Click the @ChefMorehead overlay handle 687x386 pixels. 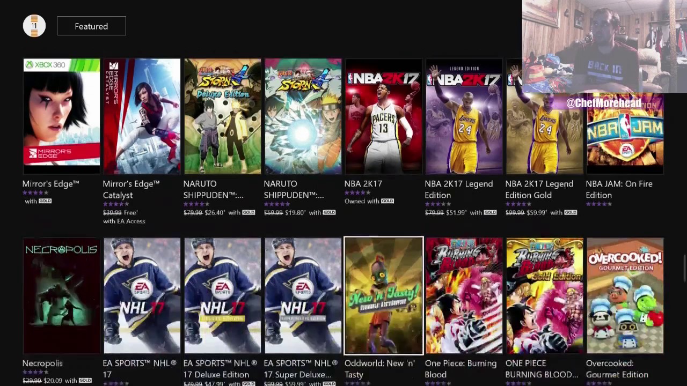[604, 103]
